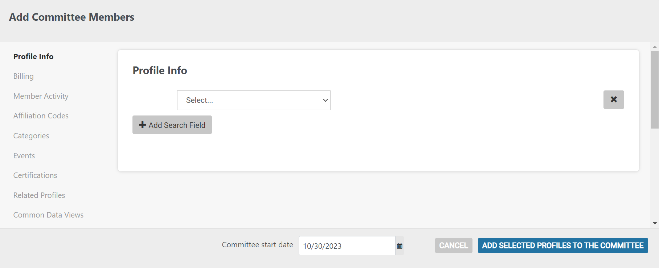Open Common Data Views
This screenshot has width=659, height=268.
tap(49, 215)
